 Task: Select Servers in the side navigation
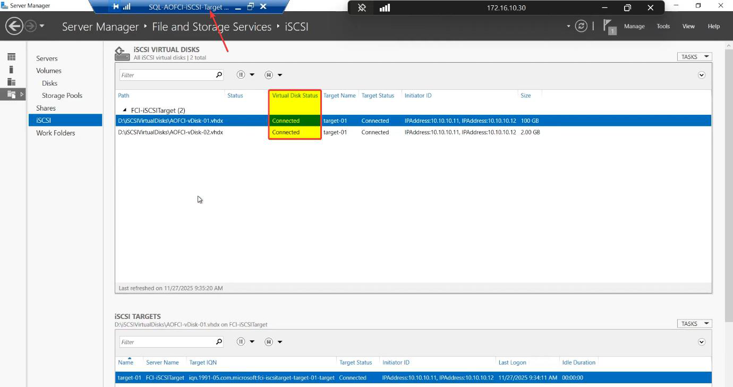pos(47,58)
